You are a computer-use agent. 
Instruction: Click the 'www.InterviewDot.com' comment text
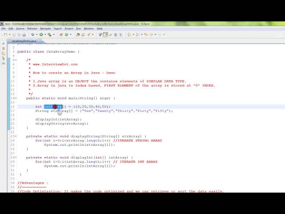tap(55, 64)
